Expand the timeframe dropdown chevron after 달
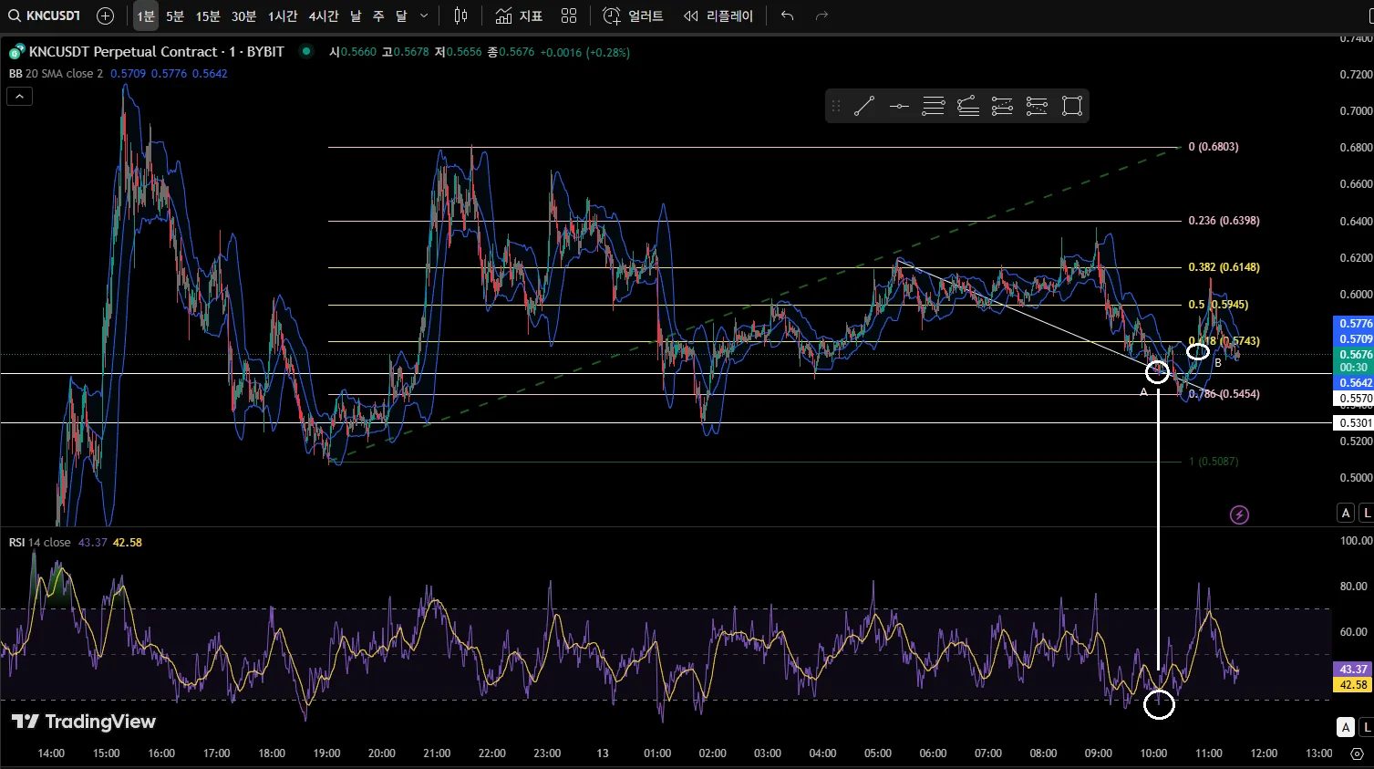 [x=424, y=16]
